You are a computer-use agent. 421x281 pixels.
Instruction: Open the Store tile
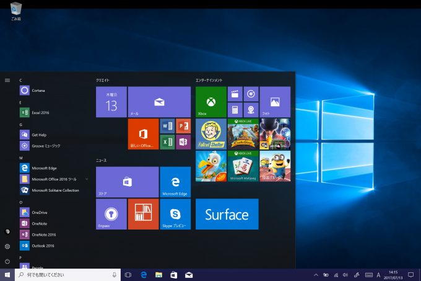click(128, 182)
